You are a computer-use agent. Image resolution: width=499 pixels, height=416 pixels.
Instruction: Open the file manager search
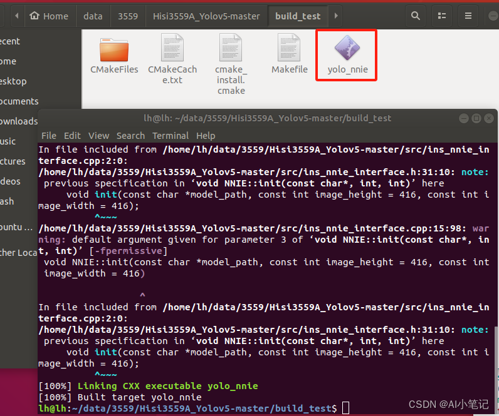415,16
